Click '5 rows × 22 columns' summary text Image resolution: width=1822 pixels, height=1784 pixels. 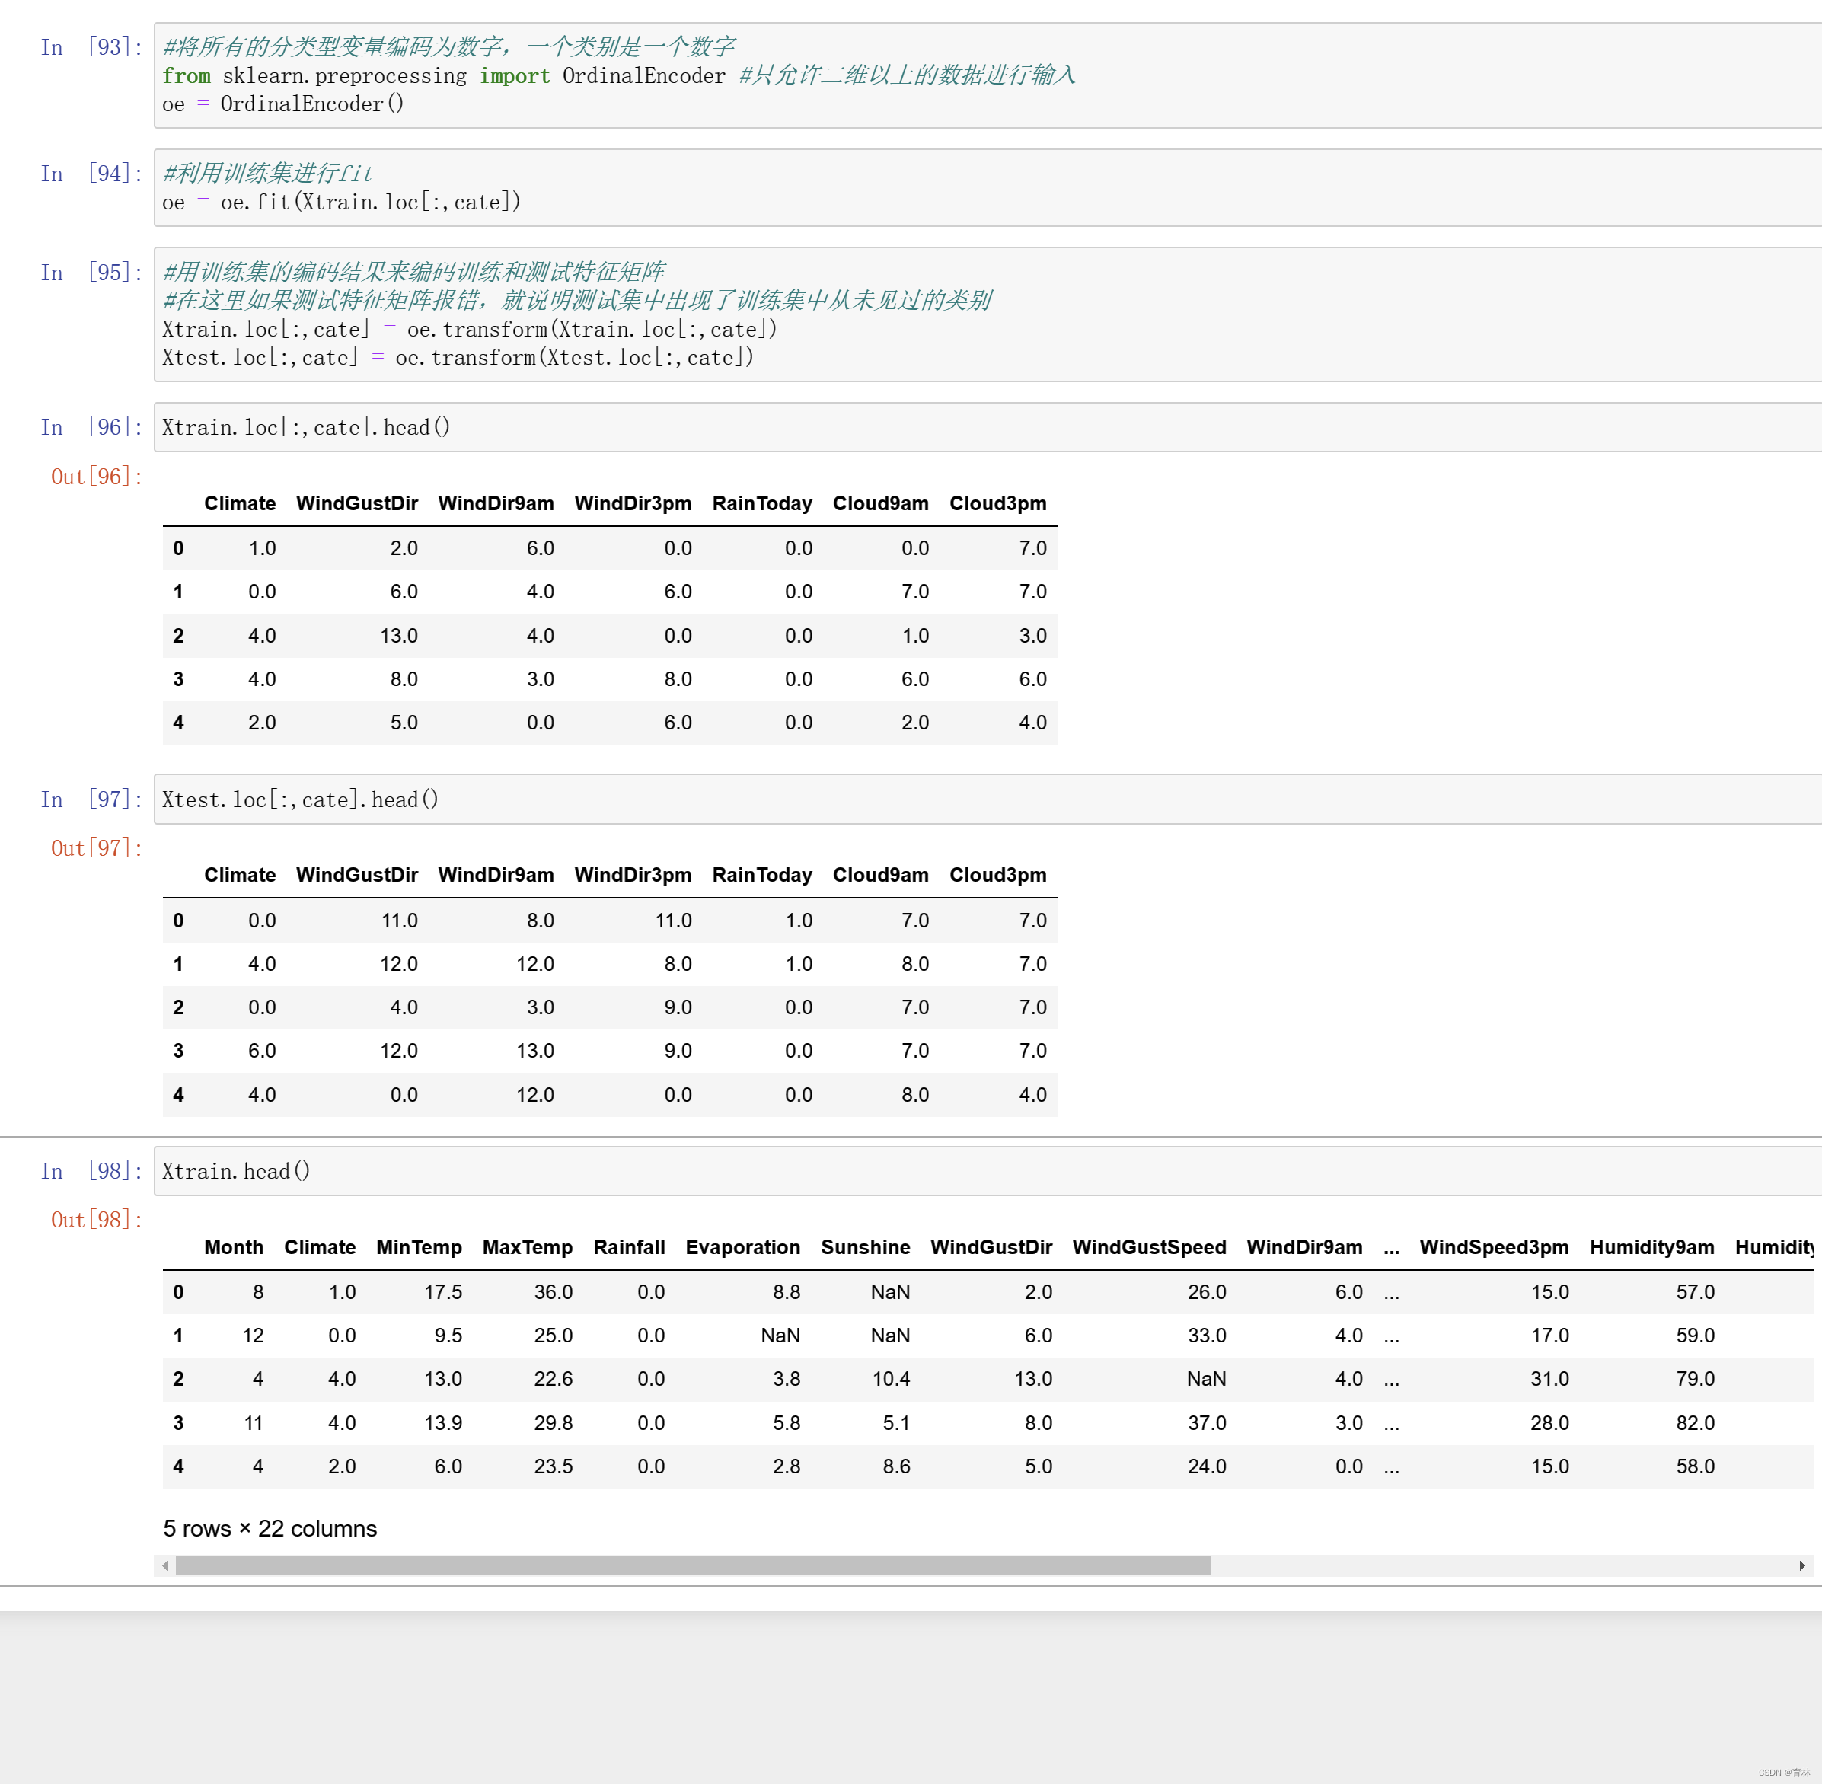[x=270, y=1528]
